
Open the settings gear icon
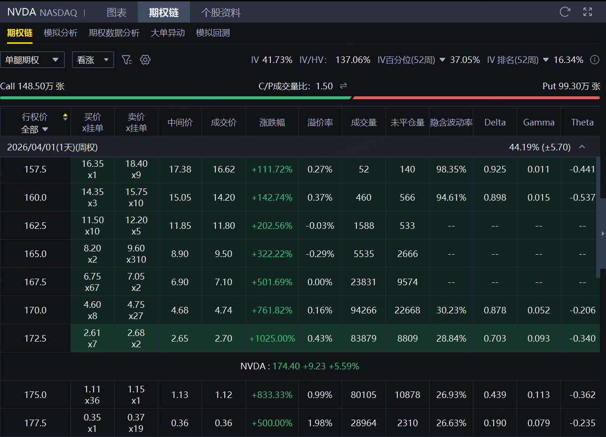[x=145, y=60]
